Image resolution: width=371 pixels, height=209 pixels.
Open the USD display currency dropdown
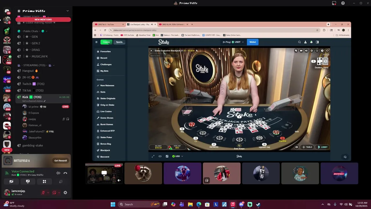pyautogui.click(x=178, y=156)
